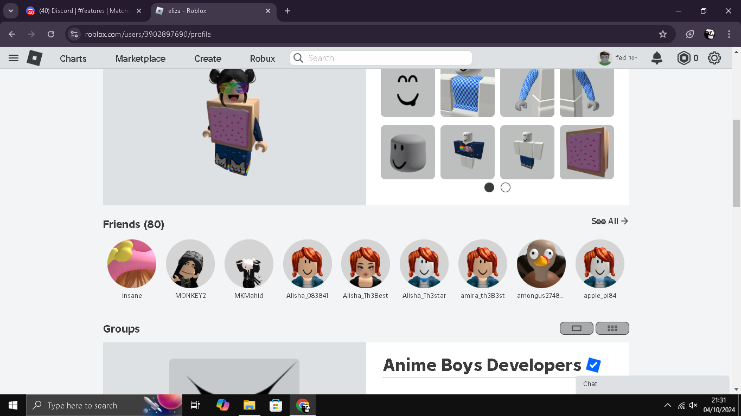Select the first page dot of worn items

pyautogui.click(x=489, y=187)
